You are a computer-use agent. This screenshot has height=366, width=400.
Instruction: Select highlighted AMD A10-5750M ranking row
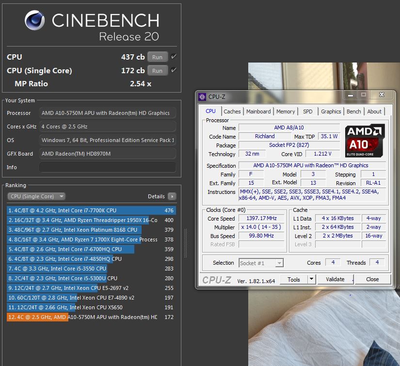(91, 317)
